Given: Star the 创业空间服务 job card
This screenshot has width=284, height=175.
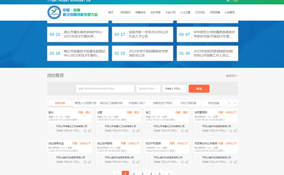Looking at the screenshot, I should pyautogui.click(x=133, y=162).
